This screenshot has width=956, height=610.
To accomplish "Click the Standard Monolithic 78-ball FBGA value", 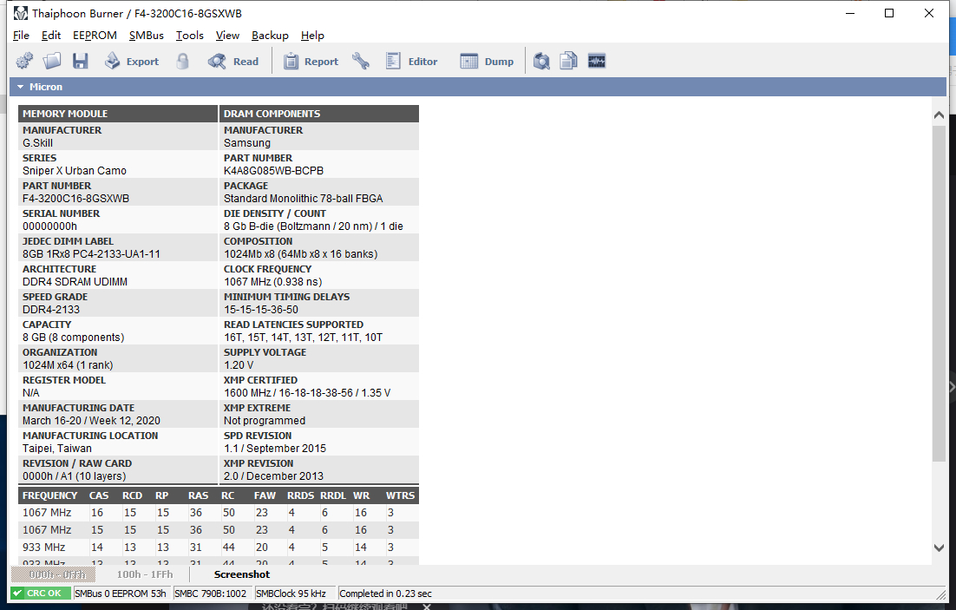I will [x=303, y=198].
